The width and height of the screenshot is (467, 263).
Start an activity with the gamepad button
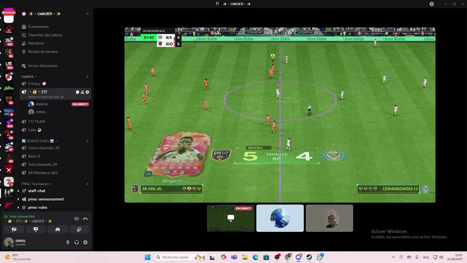pos(58,229)
